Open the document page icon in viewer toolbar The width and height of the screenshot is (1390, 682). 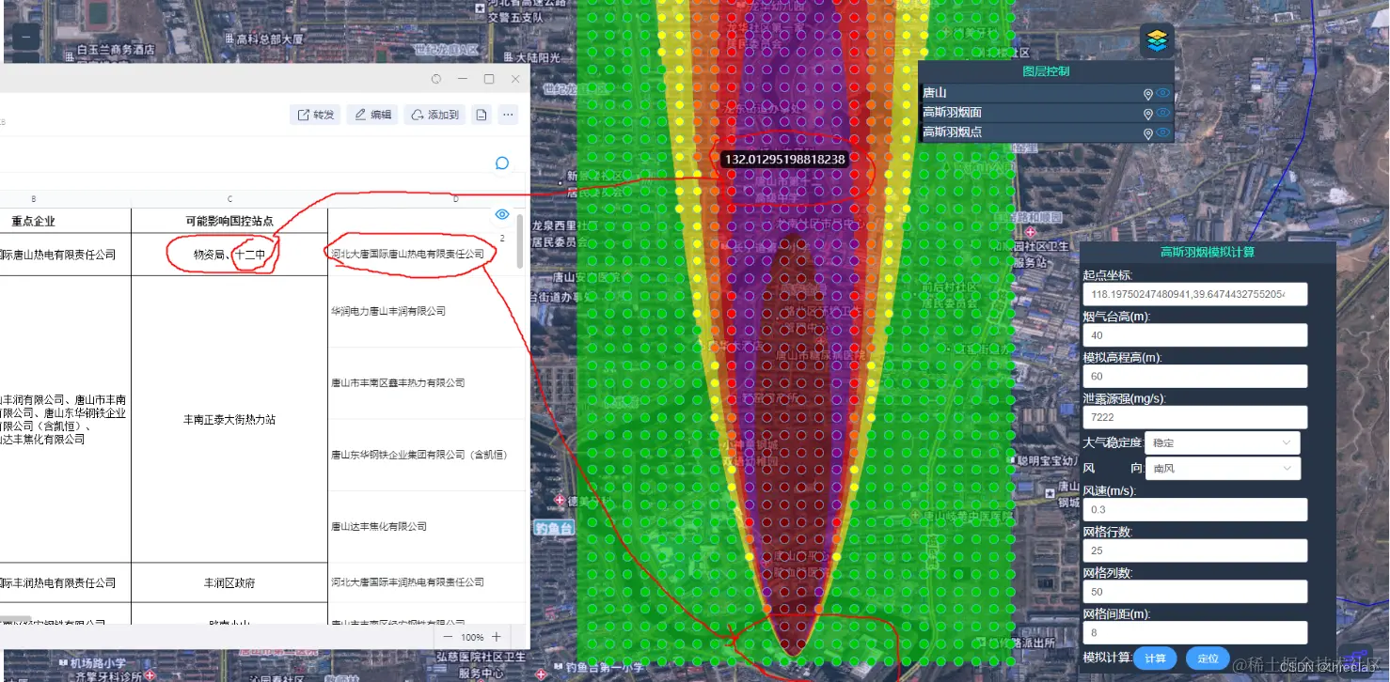pos(482,115)
